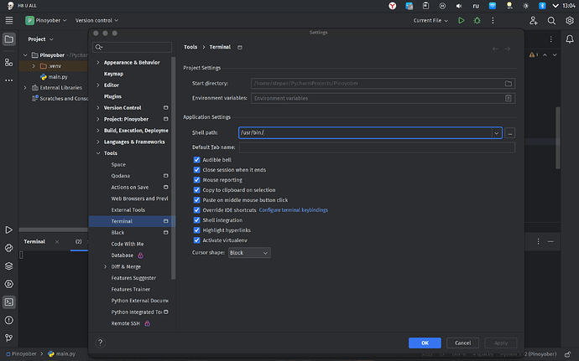Navigate back arrow in Settings header
This screenshot has width=579, height=361.
495,49
